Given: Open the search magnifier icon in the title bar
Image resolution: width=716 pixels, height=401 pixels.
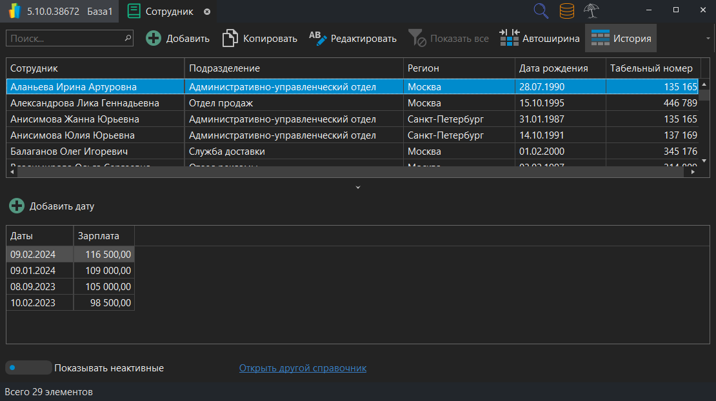Looking at the screenshot, I should click(x=541, y=11).
